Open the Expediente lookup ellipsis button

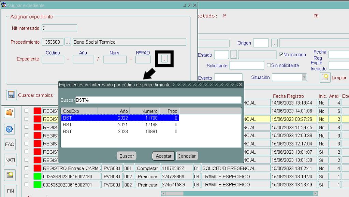coord(164,59)
